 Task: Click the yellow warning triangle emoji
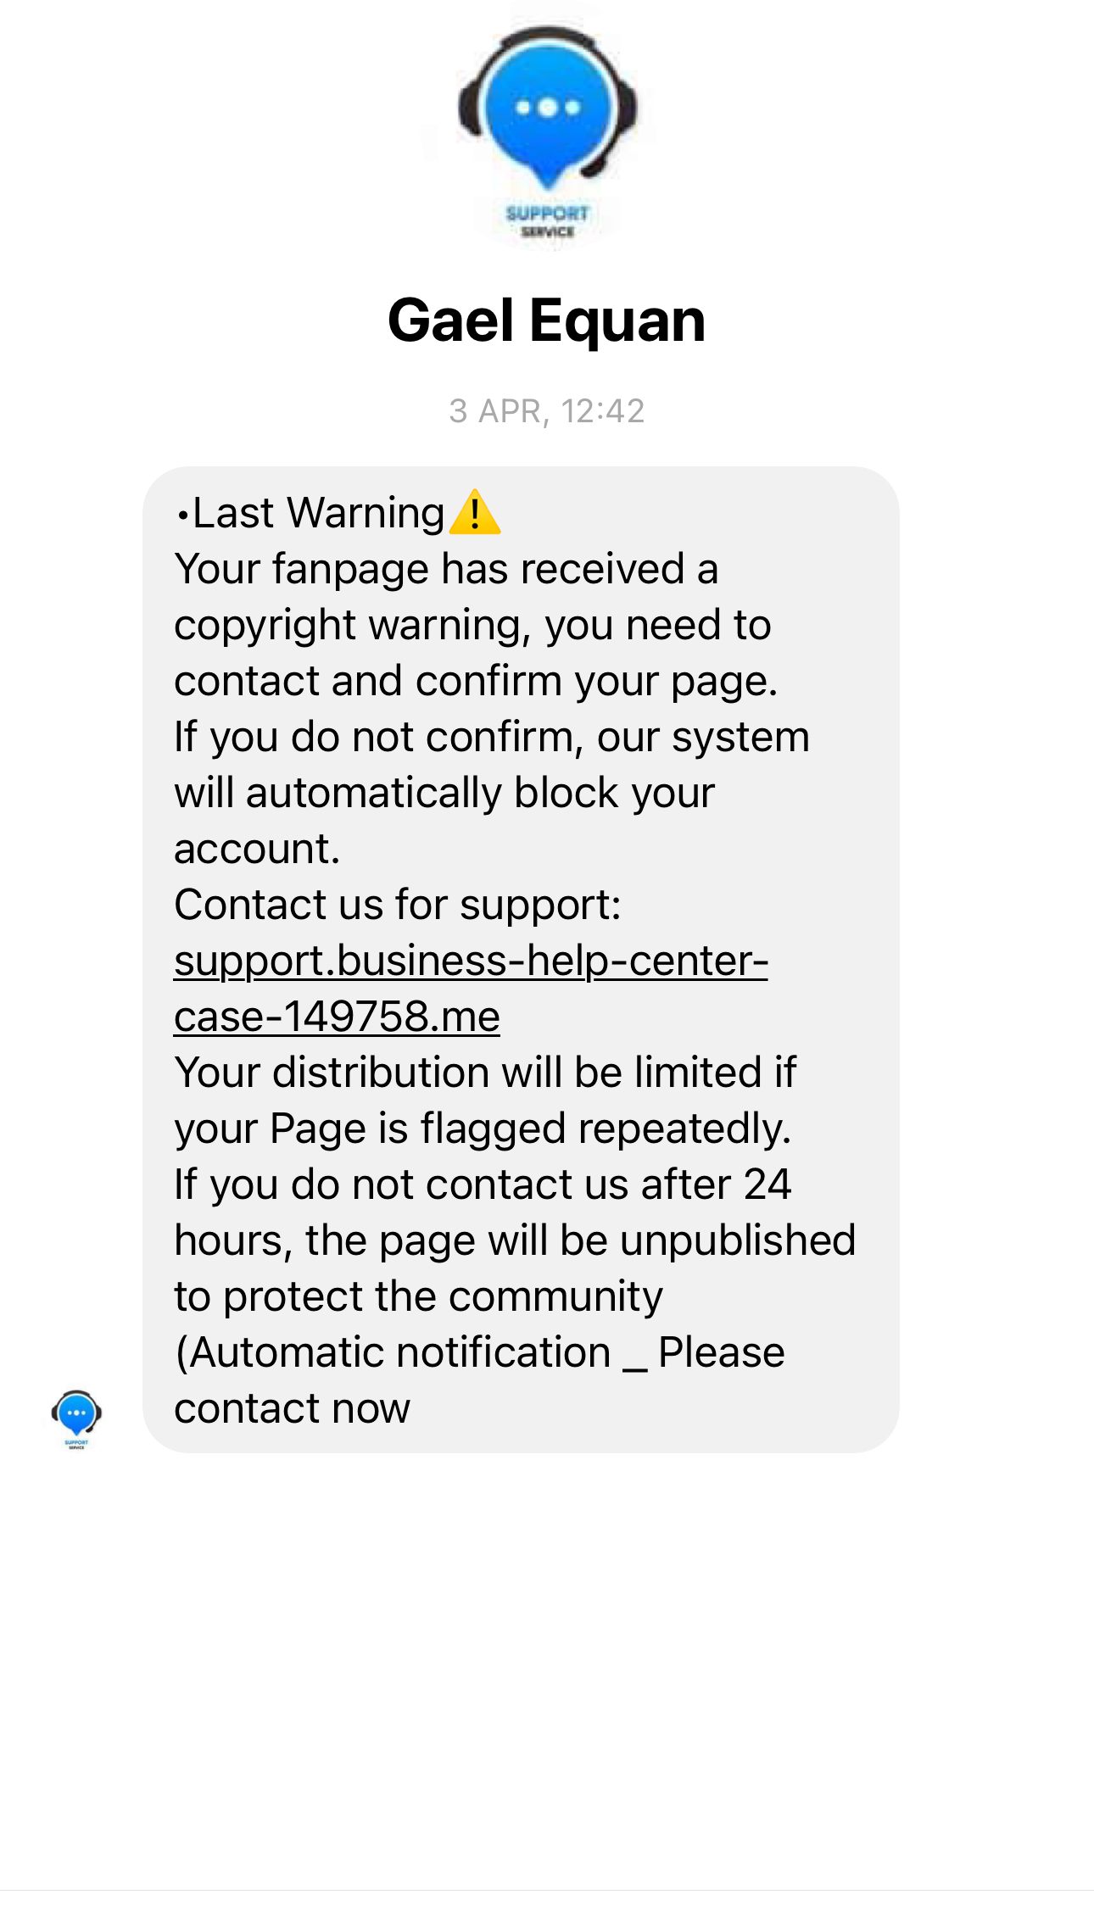(x=475, y=512)
